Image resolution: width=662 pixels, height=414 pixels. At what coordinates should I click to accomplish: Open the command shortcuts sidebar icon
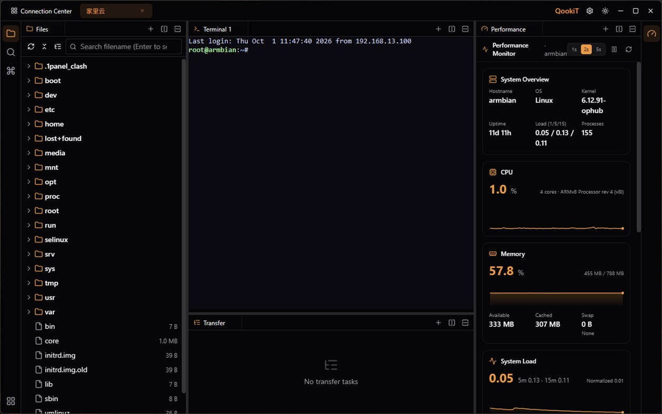tap(11, 70)
